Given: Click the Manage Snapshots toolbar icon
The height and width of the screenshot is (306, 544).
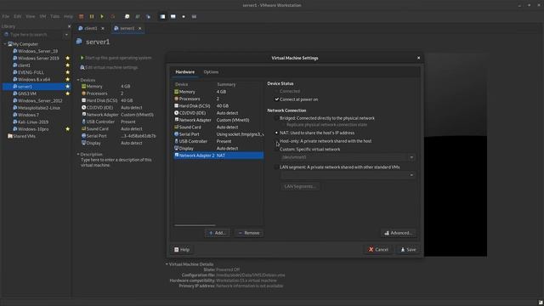Looking at the screenshot, I should coord(148,16).
